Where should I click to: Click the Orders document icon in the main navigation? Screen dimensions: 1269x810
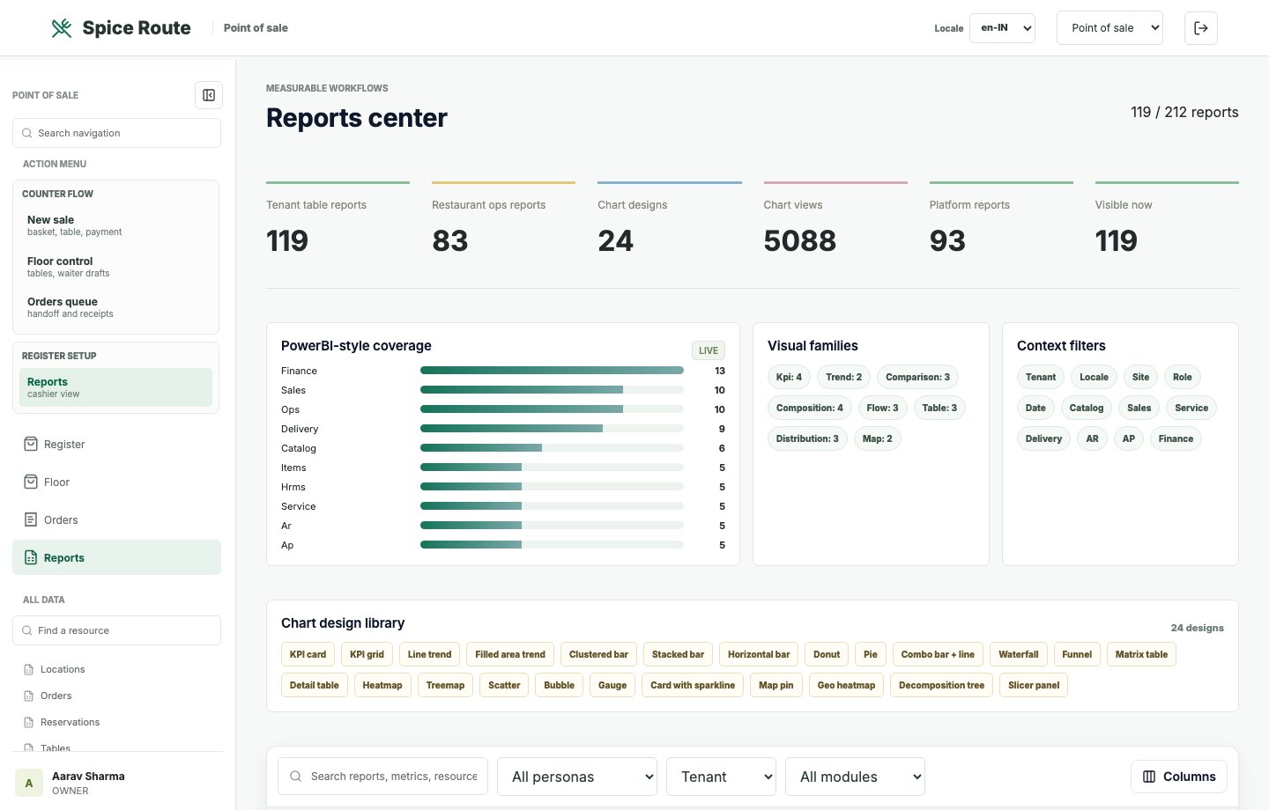pos(31,519)
